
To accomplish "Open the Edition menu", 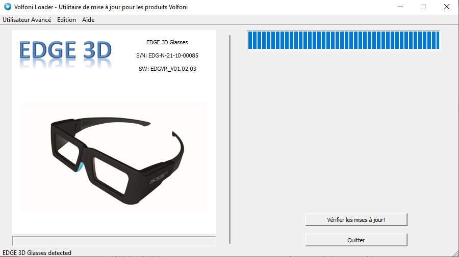I will coord(66,20).
